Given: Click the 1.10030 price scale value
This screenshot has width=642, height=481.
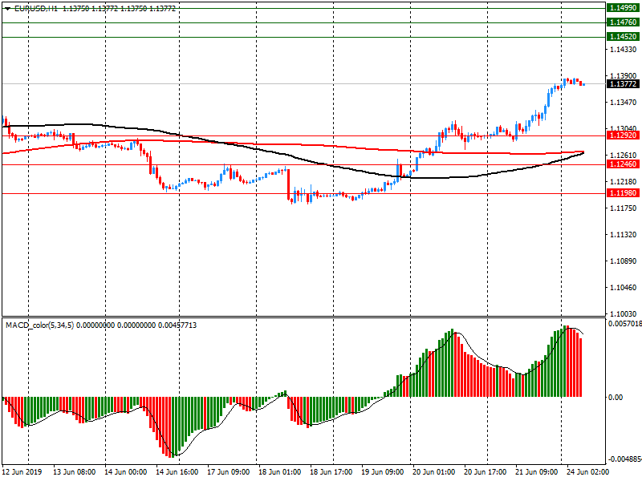Looking at the screenshot, I should pyautogui.click(x=624, y=313).
